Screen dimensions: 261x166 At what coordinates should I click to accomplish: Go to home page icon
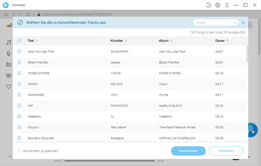(6, 14)
